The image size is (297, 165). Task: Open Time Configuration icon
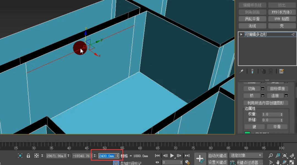[x=187, y=162]
